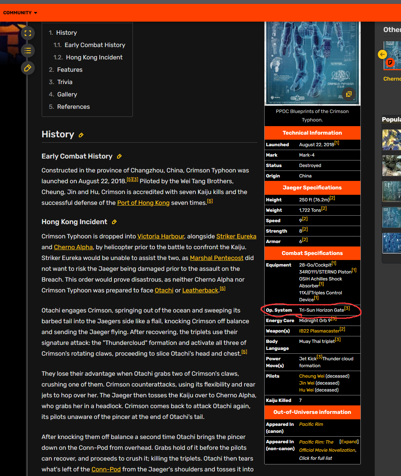The width and height of the screenshot is (401, 476).
Task: Open the fourth Popular Pages thumbnail
Action: pyautogui.click(x=392, y=217)
